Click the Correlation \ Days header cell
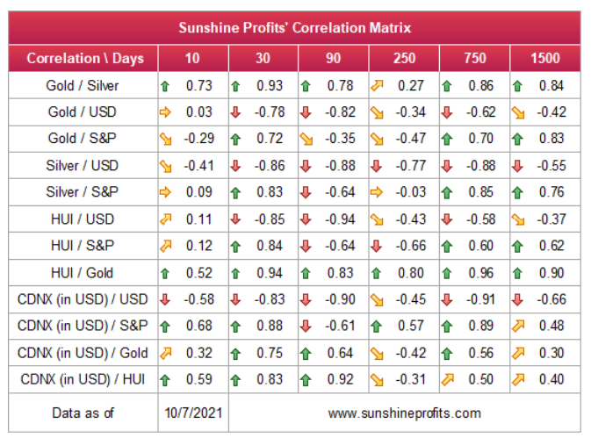 point(83,59)
